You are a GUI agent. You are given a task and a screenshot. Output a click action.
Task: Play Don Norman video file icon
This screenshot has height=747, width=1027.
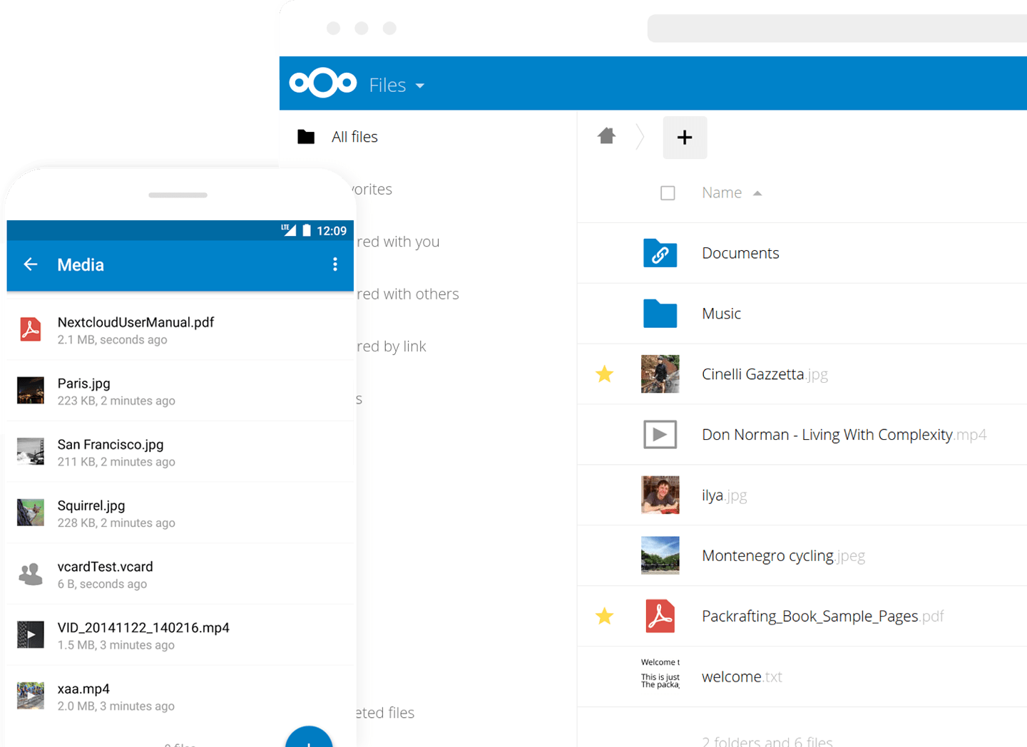660,435
